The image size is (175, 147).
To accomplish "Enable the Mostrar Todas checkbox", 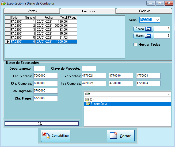I will click(x=135, y=45).
